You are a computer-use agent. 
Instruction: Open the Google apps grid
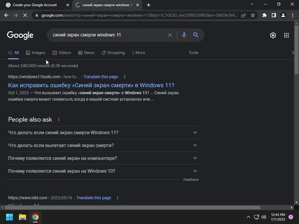pos(286,35)
